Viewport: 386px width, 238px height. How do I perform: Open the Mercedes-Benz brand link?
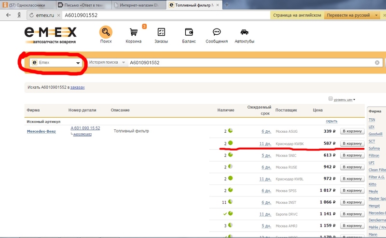(41, 131)
